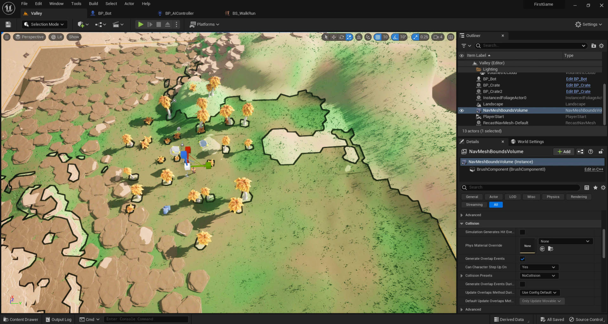The image size is (608, 324).
Task: Activate the translate gizmo tool
Action: pyautogui.click(x=334, y=37)
